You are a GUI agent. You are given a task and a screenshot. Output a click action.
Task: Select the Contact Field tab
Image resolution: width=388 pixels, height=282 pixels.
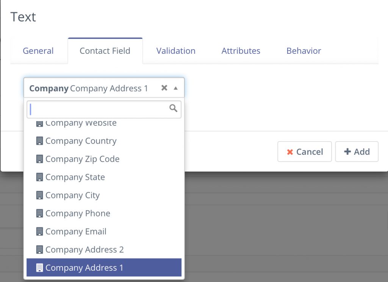coord(105,51)
